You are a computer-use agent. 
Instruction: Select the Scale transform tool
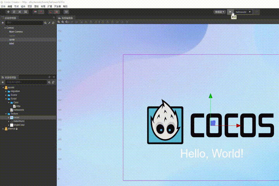click(x=20, y=12)
